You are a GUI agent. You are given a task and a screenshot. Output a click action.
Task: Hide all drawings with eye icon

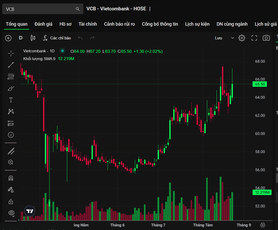11,213
